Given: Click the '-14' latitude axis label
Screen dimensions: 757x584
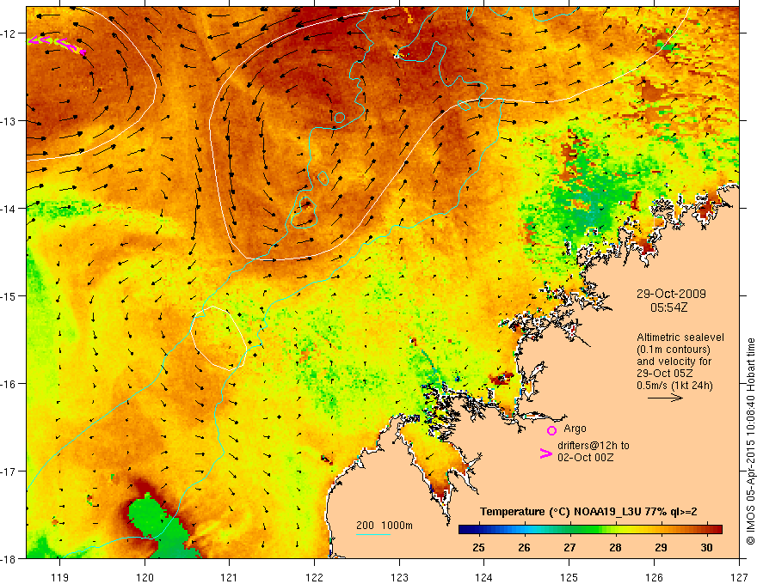Looking at the screenshot, I should [x=9, y=209].
